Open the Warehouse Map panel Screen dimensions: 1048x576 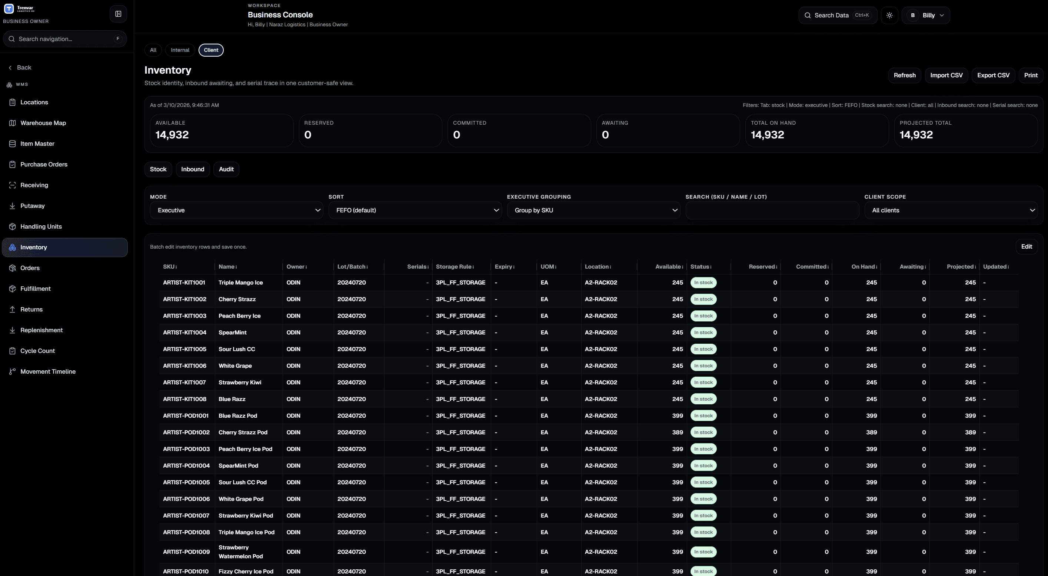pyautogui.click(x=43, y=123)
